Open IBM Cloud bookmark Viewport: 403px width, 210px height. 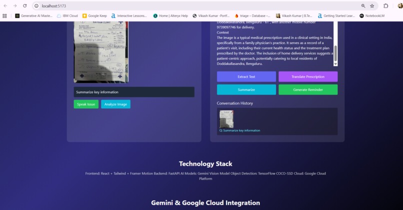click(x=67, y=15)
